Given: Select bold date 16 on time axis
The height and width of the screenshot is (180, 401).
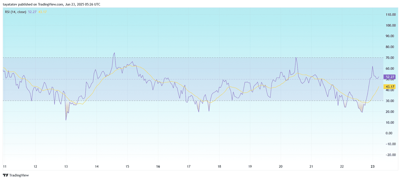Looking at the screenshot, I should coord(158,166).
